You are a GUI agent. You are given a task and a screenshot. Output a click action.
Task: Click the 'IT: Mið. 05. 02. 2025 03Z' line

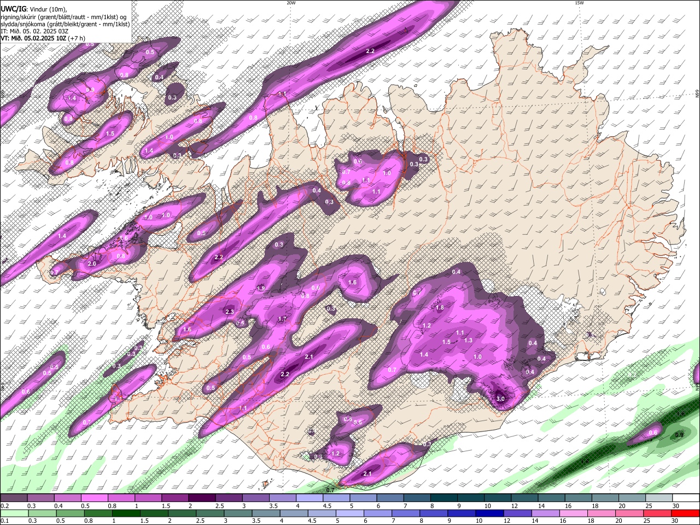(34, 31)
